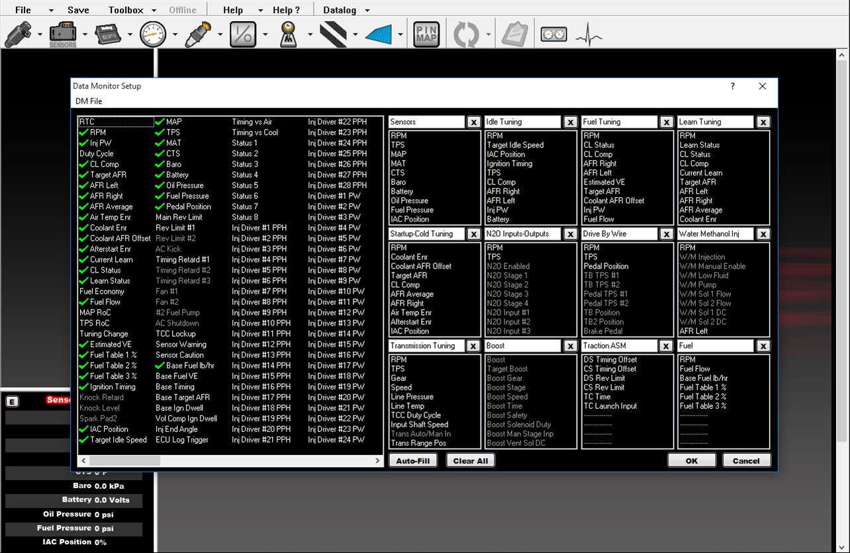Toggle the Ignition Timing channel checkmark
Screen dimensions: 850x553
click(x=83, y=386)
